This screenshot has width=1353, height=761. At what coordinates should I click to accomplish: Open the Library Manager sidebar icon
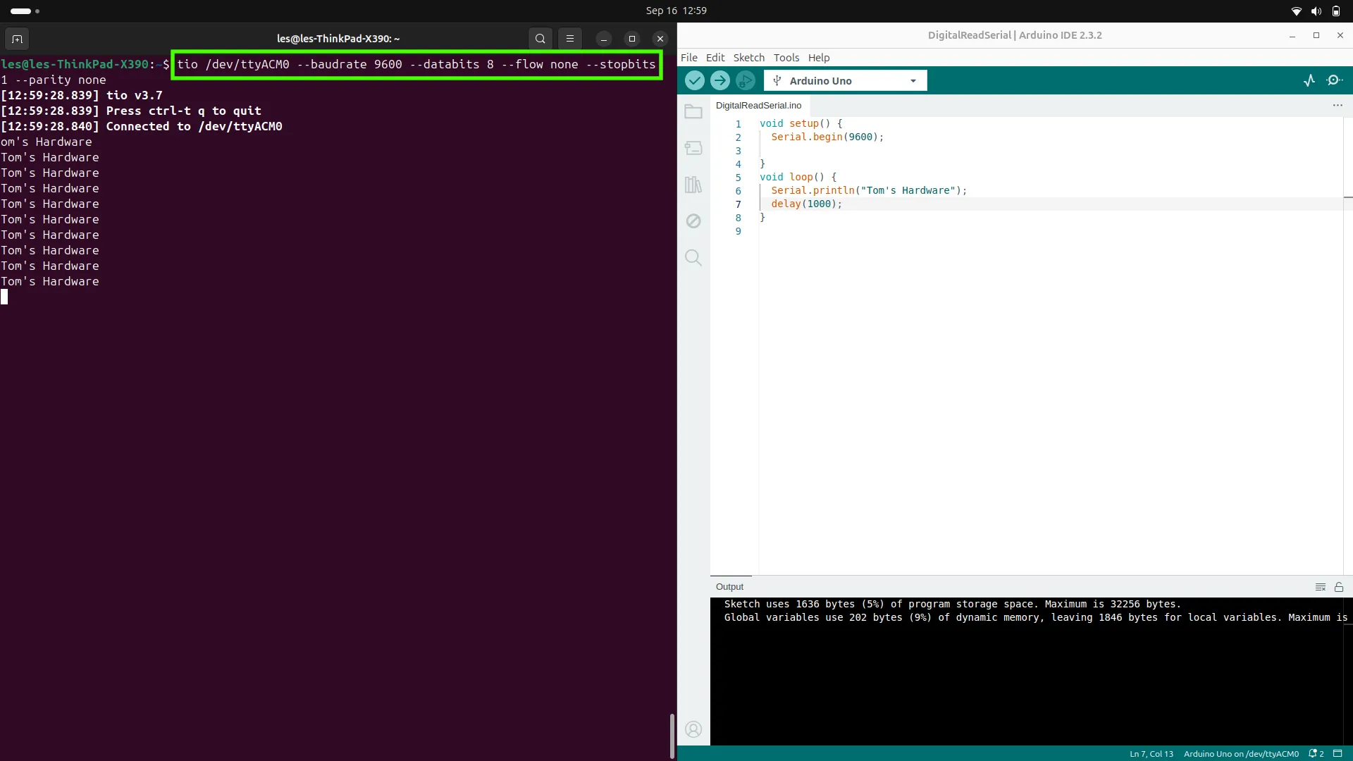(x=693, y=185)
